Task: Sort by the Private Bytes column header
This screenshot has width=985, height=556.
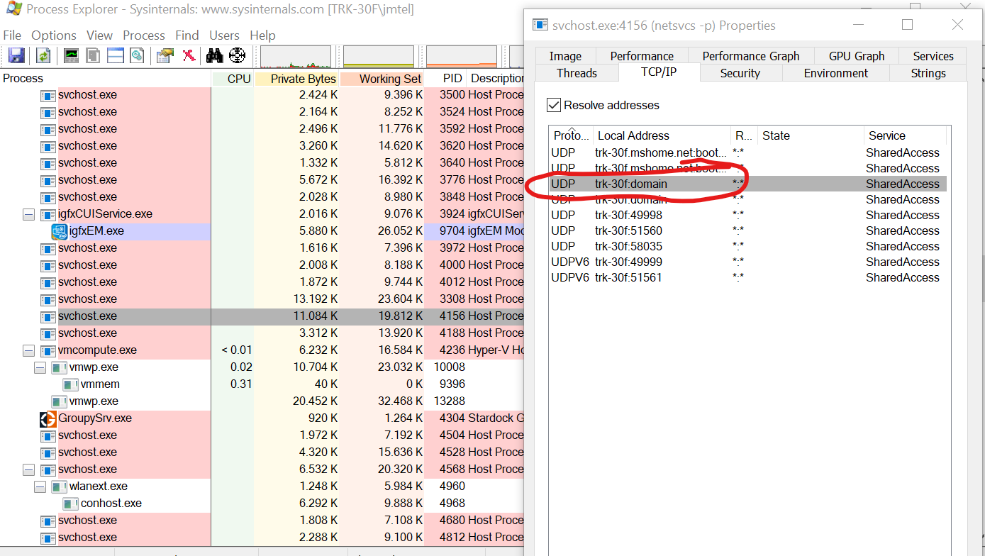Action: [296, 79]
